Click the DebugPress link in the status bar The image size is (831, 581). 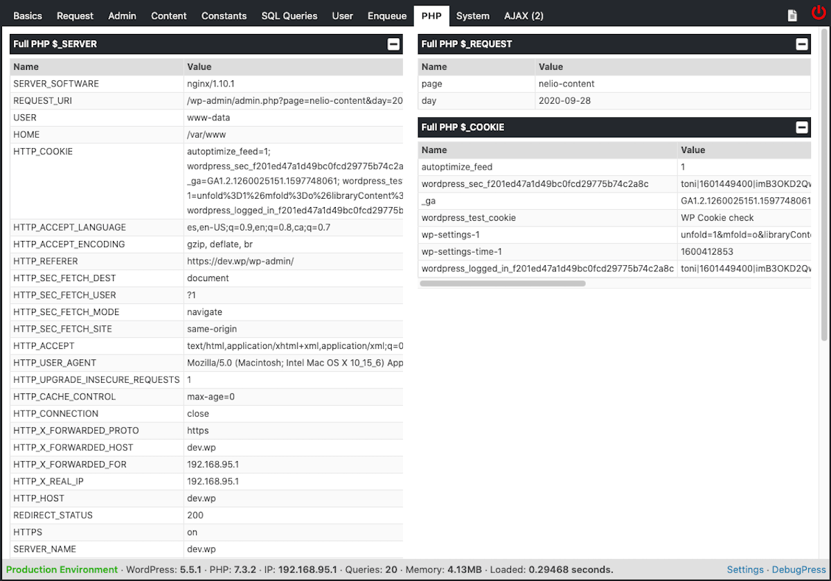coord(798,569)
